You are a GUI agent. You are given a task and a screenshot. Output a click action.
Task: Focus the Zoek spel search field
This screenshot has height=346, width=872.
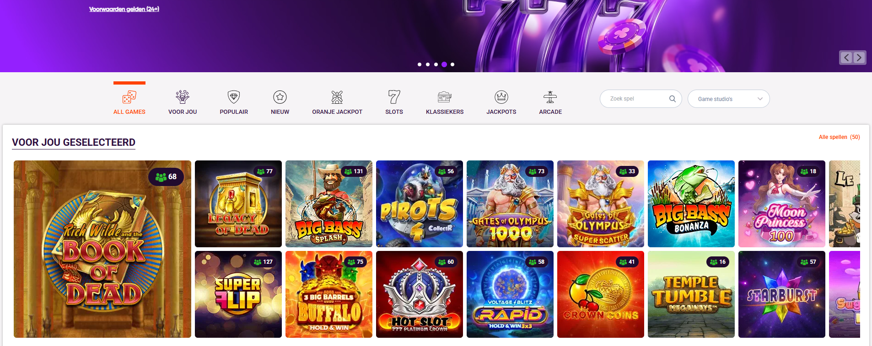pyautogui.click(x=641, y=99)
